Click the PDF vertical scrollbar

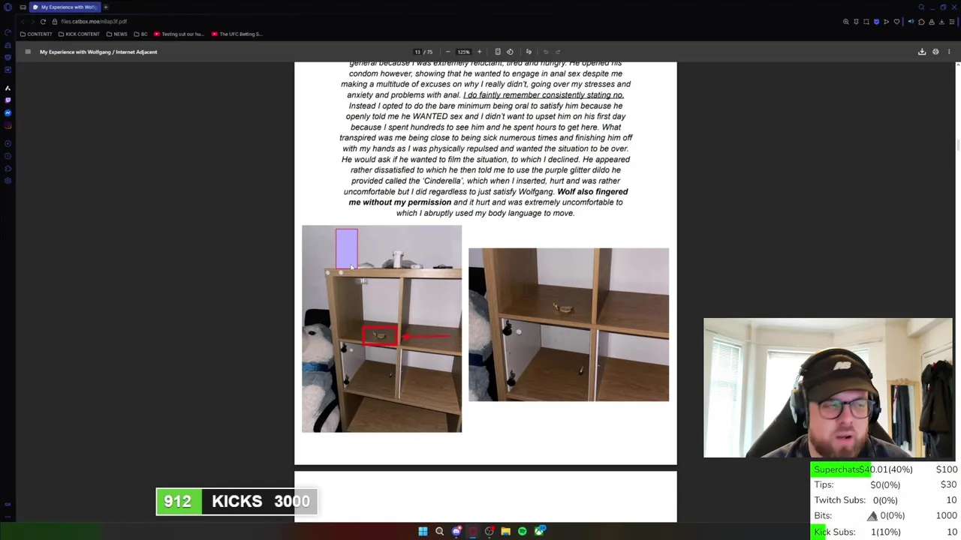957,145
